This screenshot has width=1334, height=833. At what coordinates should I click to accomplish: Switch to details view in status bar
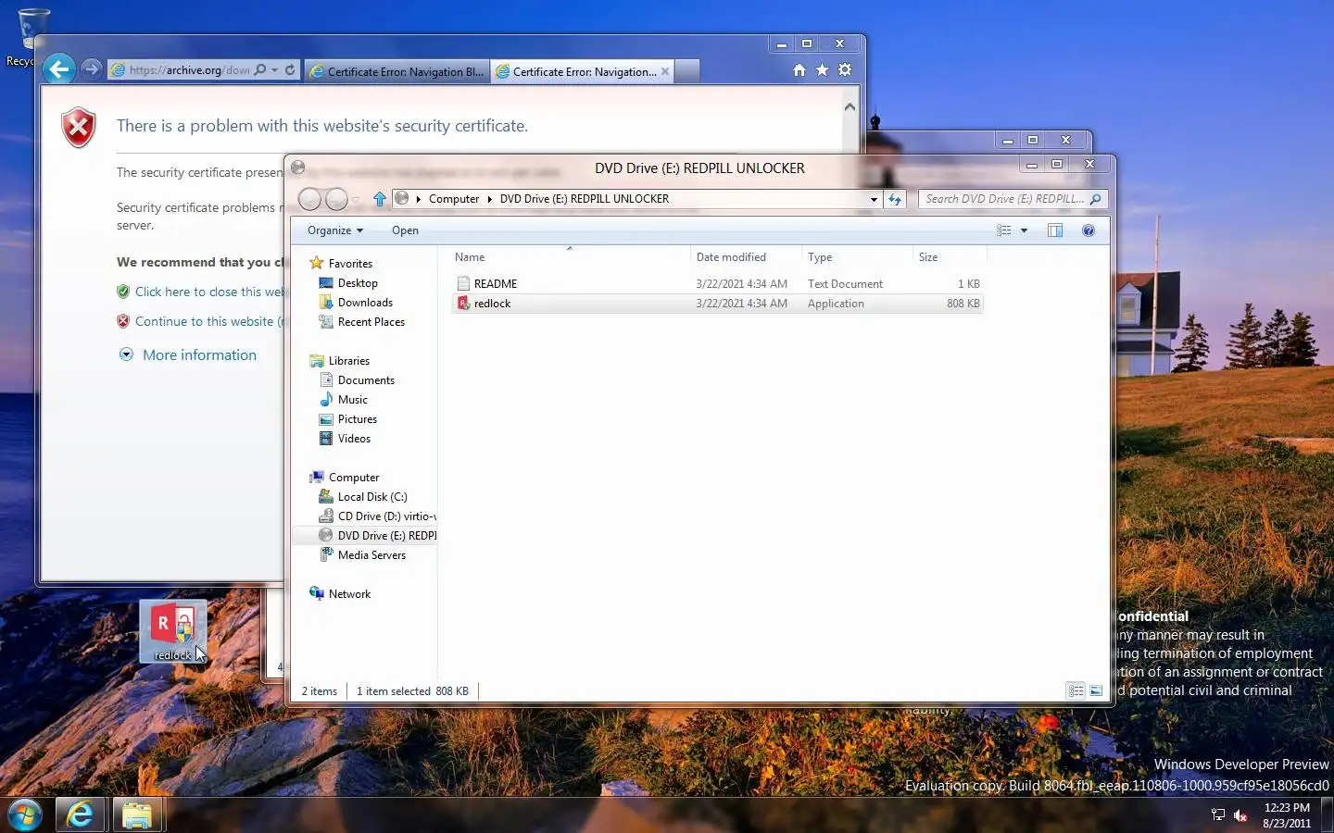point(1076,690)
